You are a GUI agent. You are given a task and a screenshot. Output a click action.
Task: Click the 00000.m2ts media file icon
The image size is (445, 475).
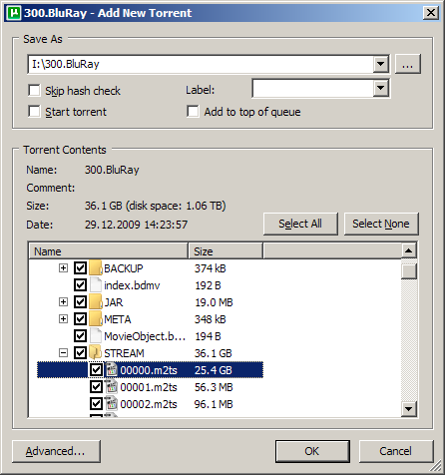[112, 370]
